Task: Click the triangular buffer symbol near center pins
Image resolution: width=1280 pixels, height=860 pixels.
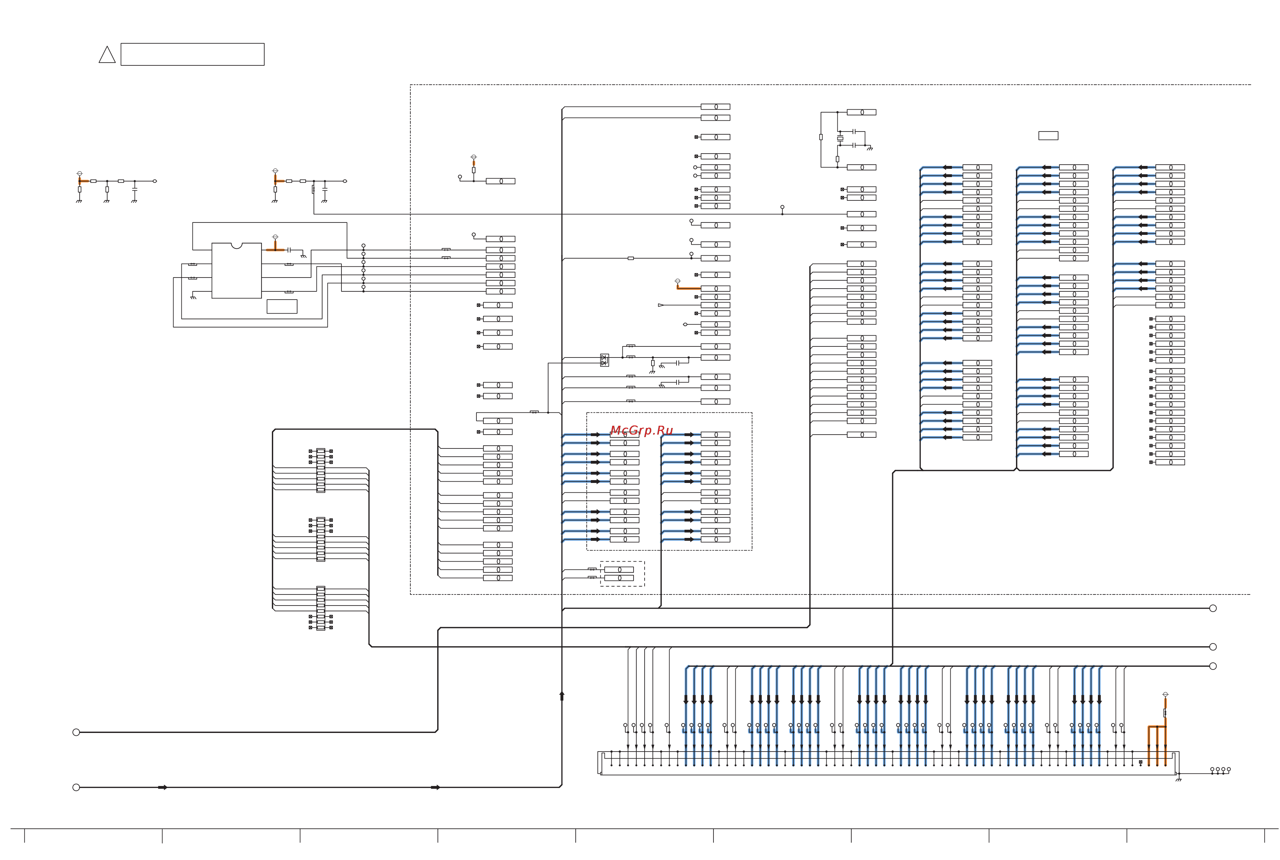Action: point(661,305)
